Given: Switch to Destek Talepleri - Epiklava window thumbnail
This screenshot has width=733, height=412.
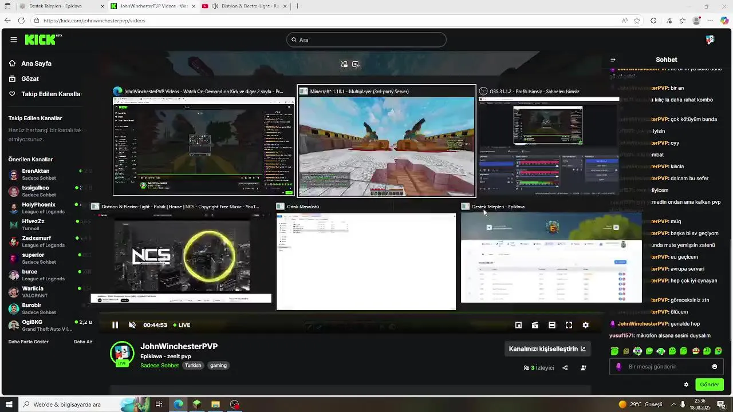Looking at the screenshot, I should [x=551, y=253].
